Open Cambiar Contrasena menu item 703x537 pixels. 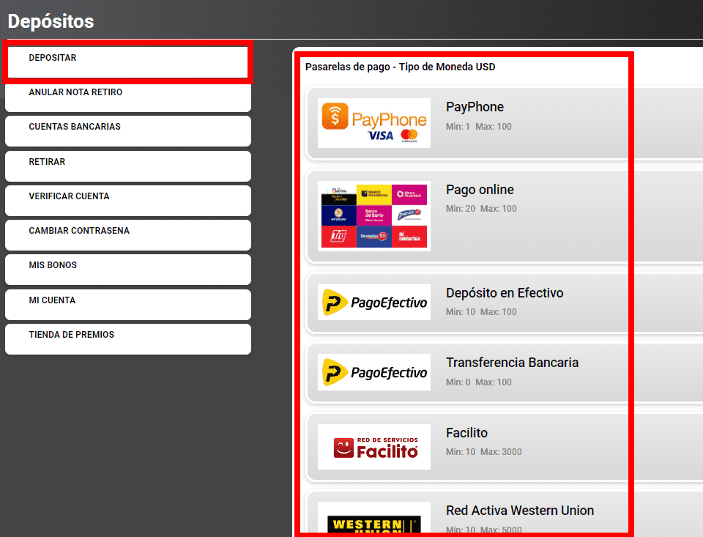click(x=127, y=235)
